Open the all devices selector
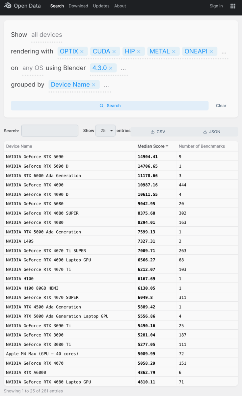 pos(46,35)
